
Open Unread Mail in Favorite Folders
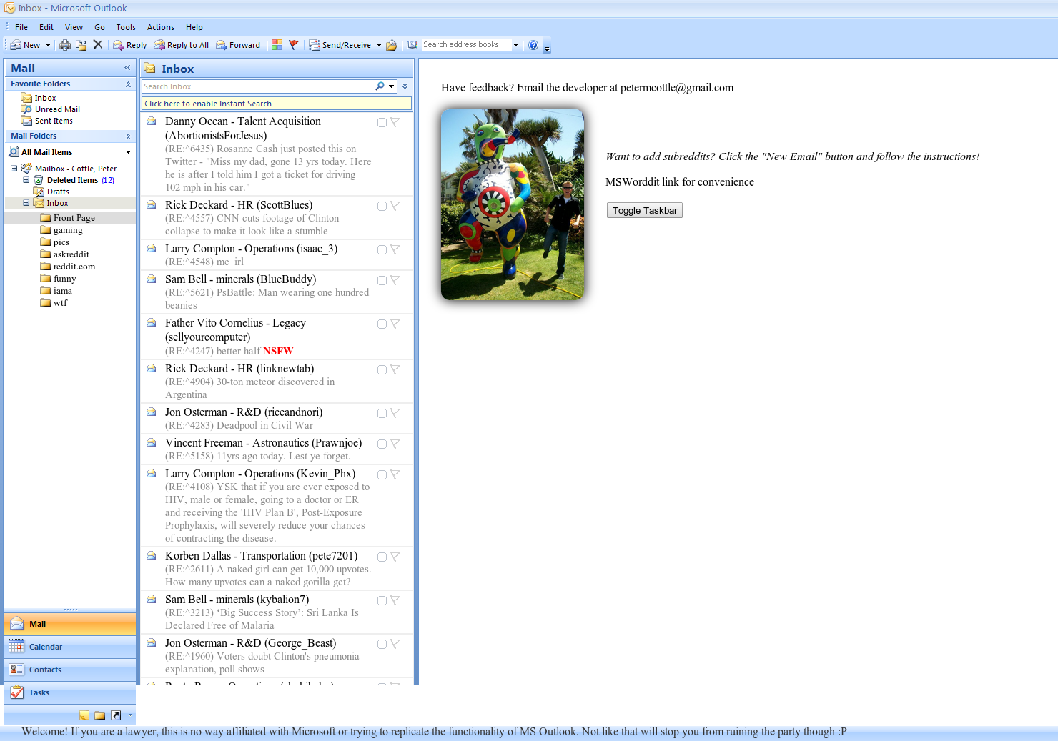pos(57,109)
